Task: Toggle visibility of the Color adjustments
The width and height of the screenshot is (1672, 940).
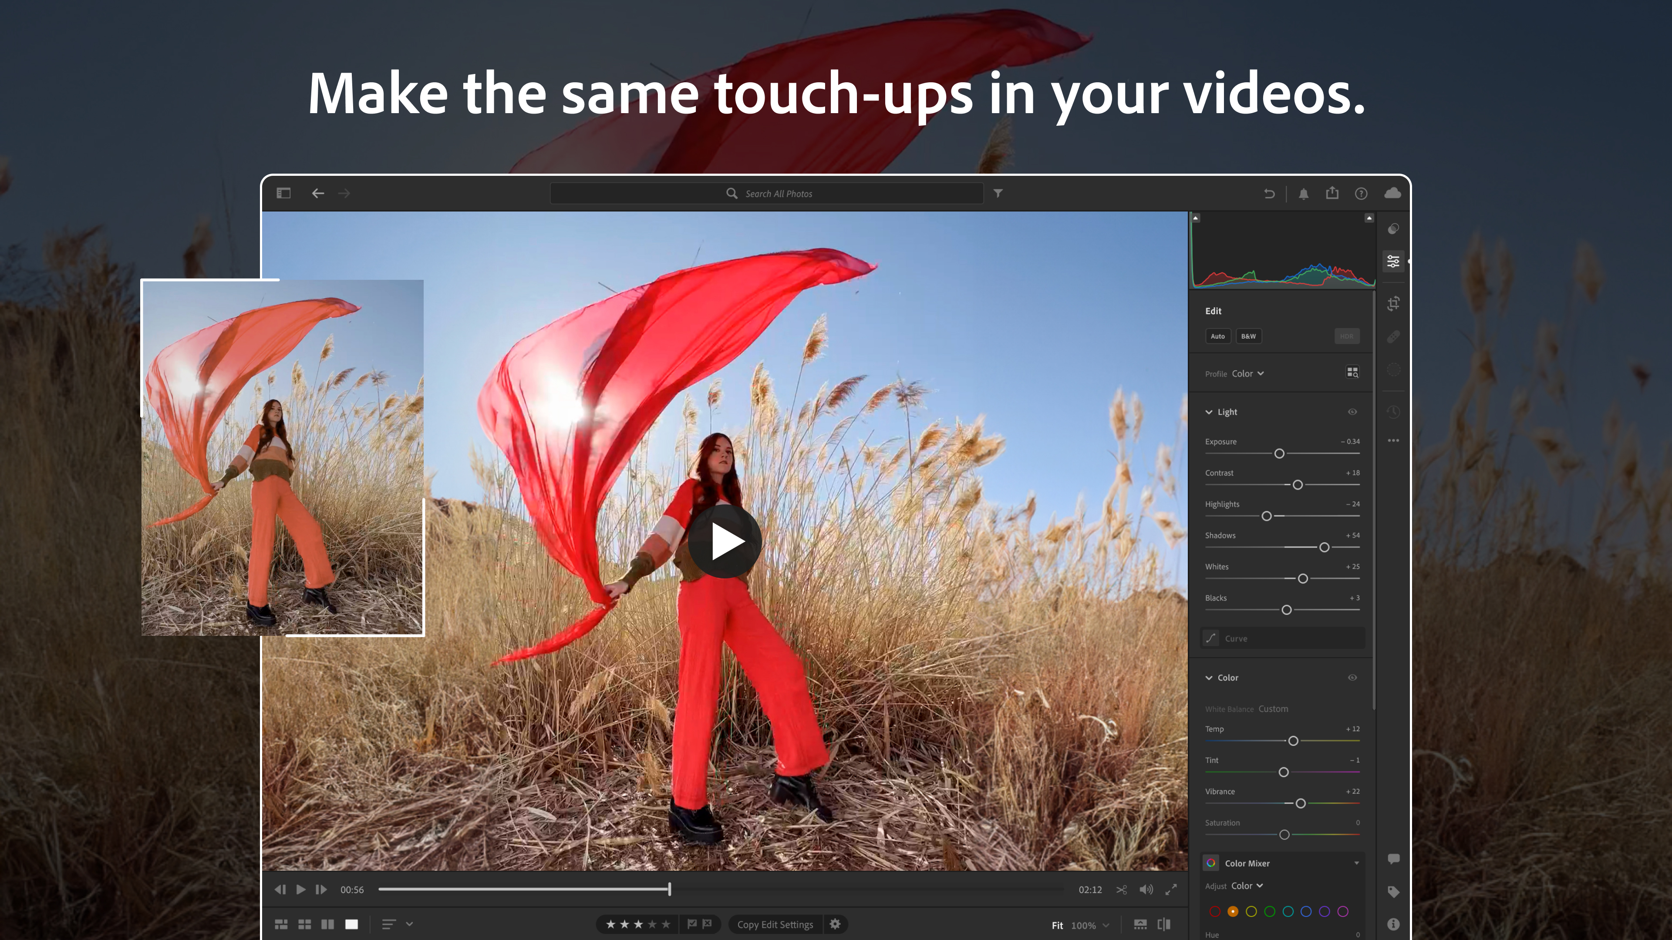Action: pyautogui.click(x=1352, y=677)
